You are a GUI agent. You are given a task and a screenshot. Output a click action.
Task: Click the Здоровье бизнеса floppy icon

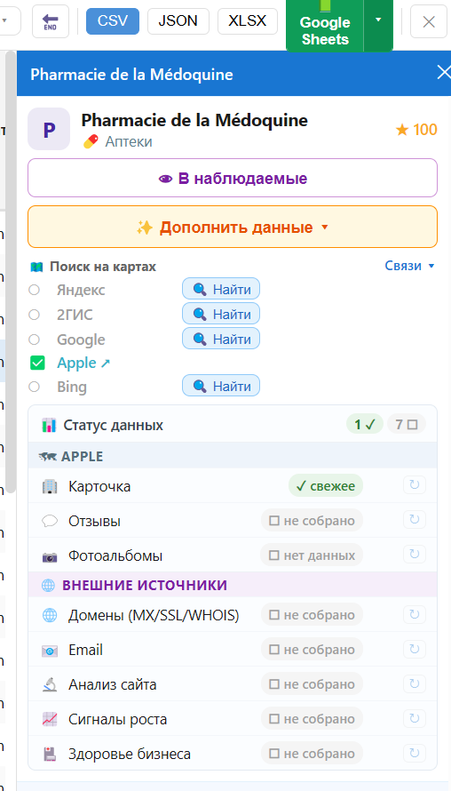[x=50, y=755]
